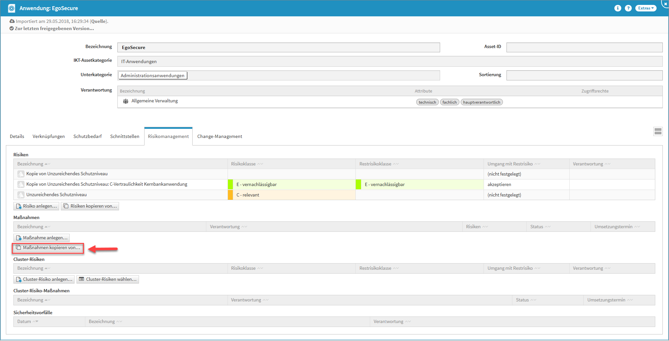Viewport: 669px width, 341px height.
Task: Open the Change-Management tab
Action: [x=219, y=136]
